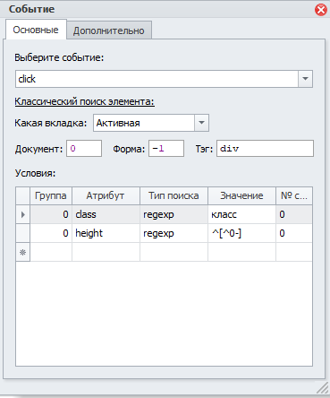Focus the Форма input field
The height and width of the screenshot is (398, 330).
166,148
